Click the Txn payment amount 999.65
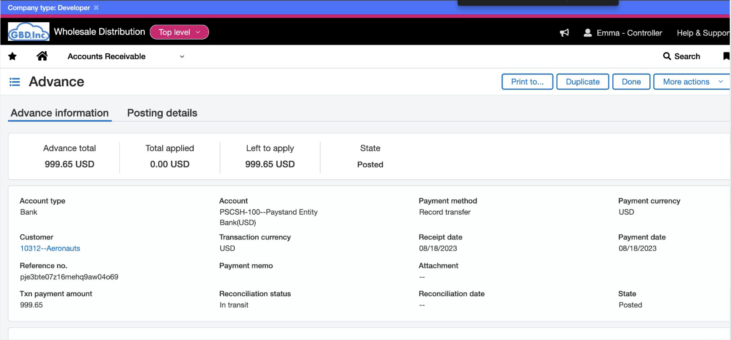 (x=32, y=305)
